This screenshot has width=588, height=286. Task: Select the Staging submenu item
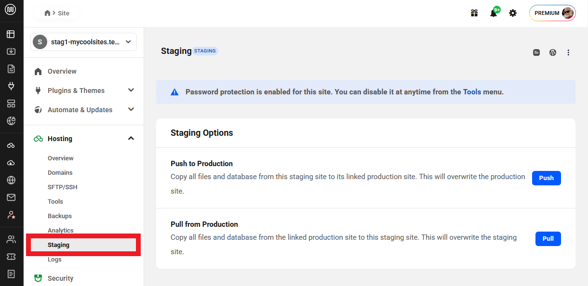tap(83, 245)
